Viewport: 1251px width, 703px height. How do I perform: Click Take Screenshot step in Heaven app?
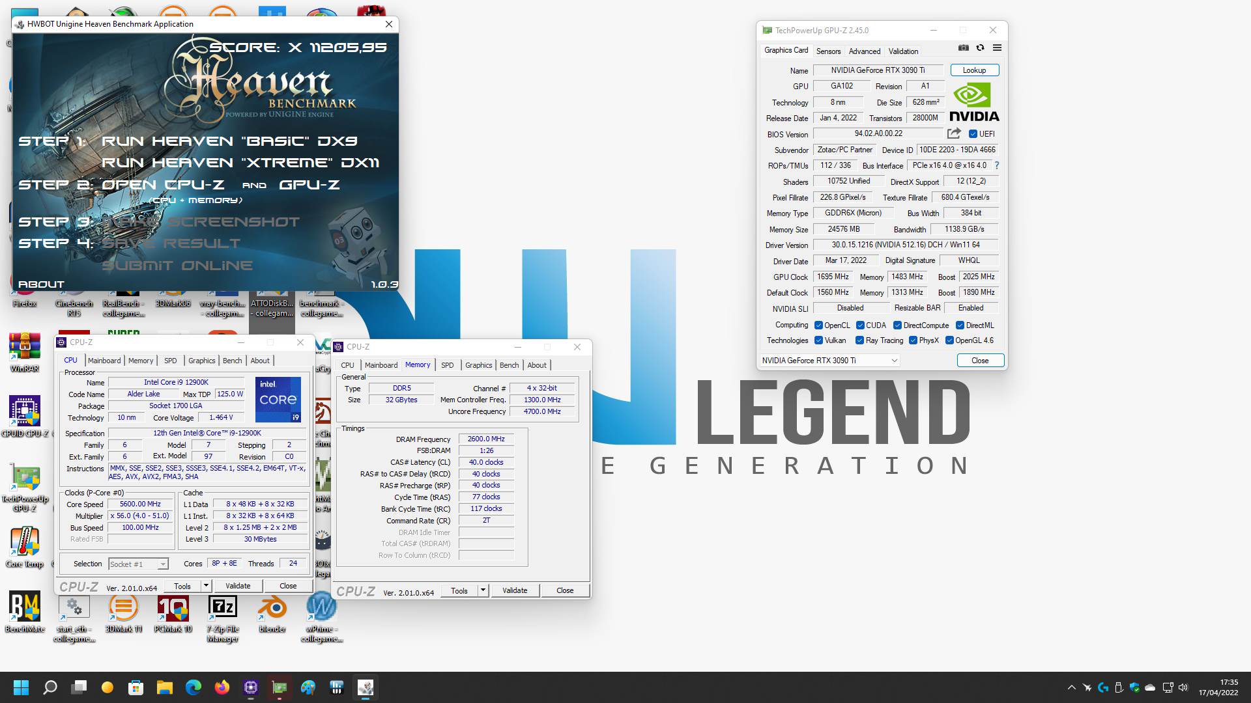(x=201, y=222)
